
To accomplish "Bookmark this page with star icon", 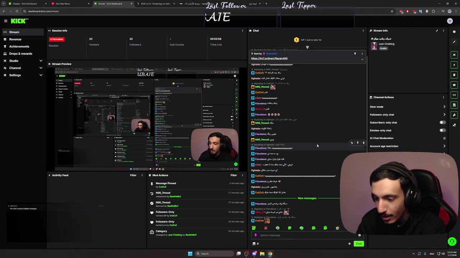I will (x=392, y=11).
